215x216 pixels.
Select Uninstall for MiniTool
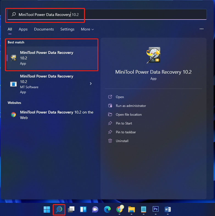pyautogui.click(x=122, y=141)
